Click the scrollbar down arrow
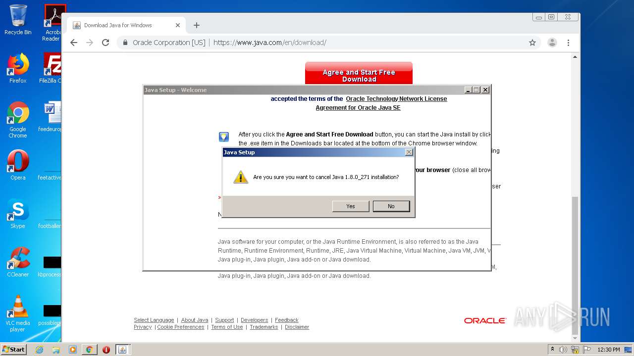 pos(575,338)
